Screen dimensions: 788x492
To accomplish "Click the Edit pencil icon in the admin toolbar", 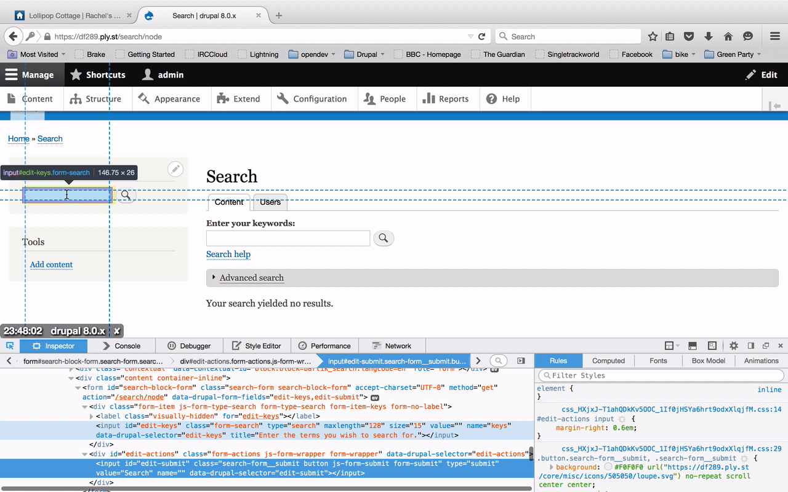I will pyautogui.click(x=750, y=74).
